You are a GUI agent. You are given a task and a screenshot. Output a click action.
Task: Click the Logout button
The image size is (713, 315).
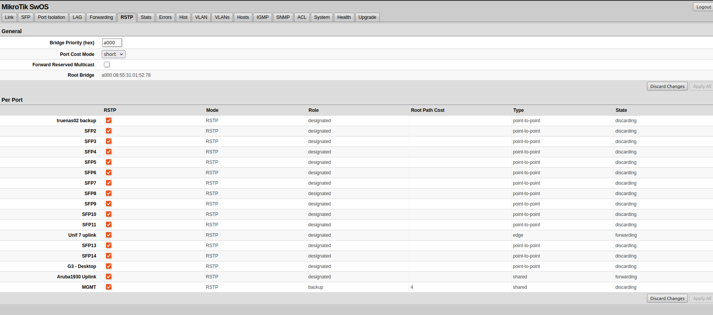coord(703,7)
